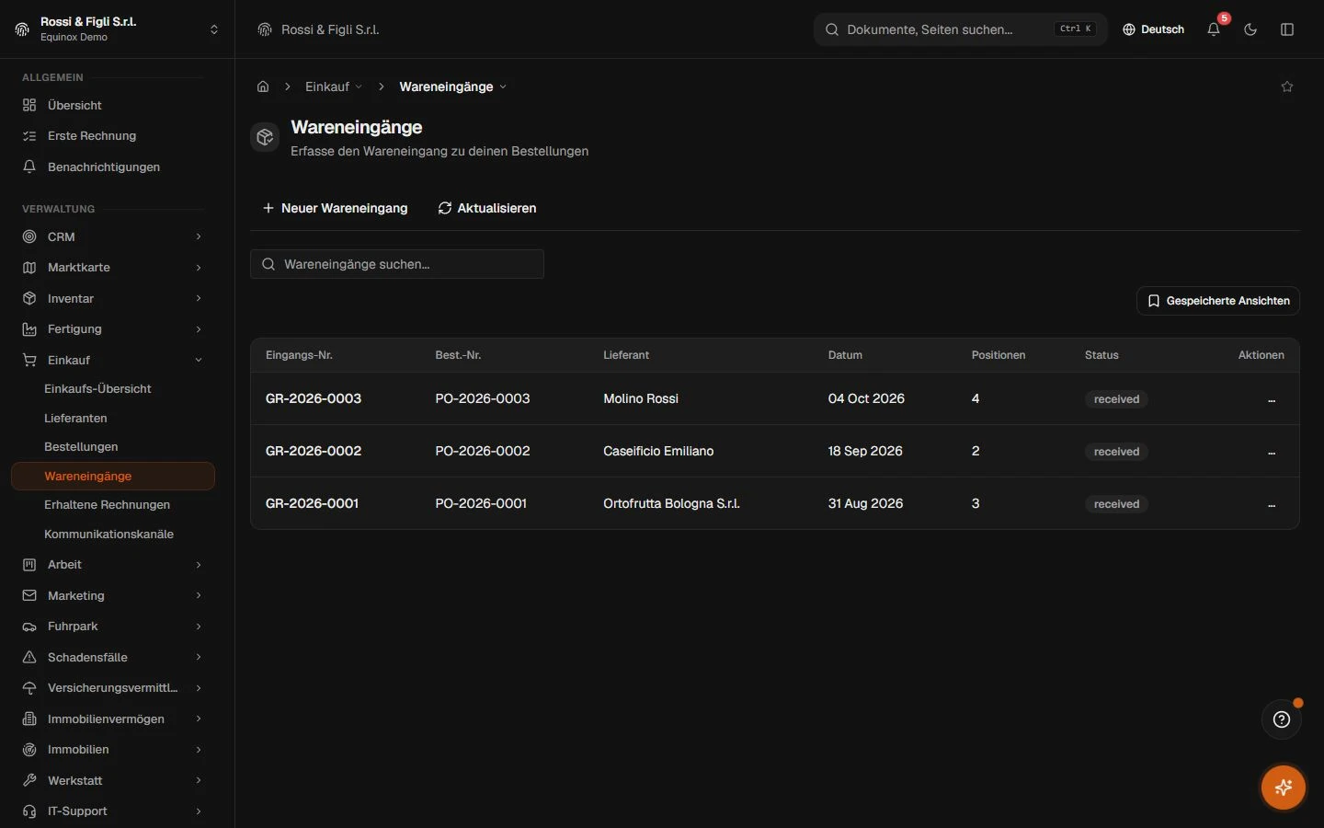The image size is (1324, 828).
Task: Expand the Fertigung sidebar section
Action: (113, 329)
